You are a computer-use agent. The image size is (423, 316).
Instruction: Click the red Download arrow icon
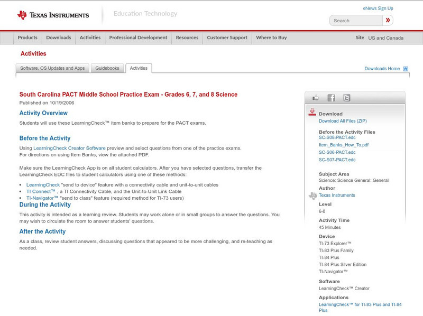[312, 112]
